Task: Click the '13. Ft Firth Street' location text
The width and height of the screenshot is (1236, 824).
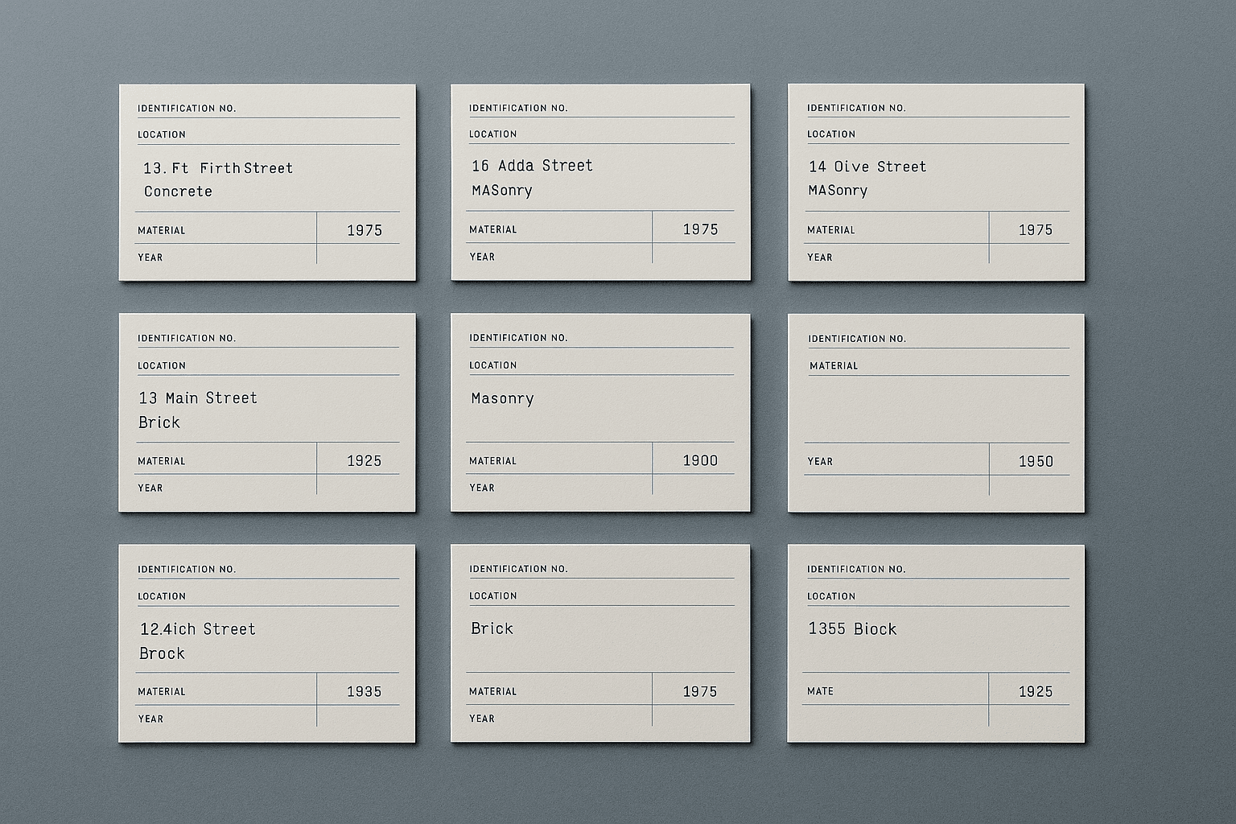Action: click(x=218, y=168)
